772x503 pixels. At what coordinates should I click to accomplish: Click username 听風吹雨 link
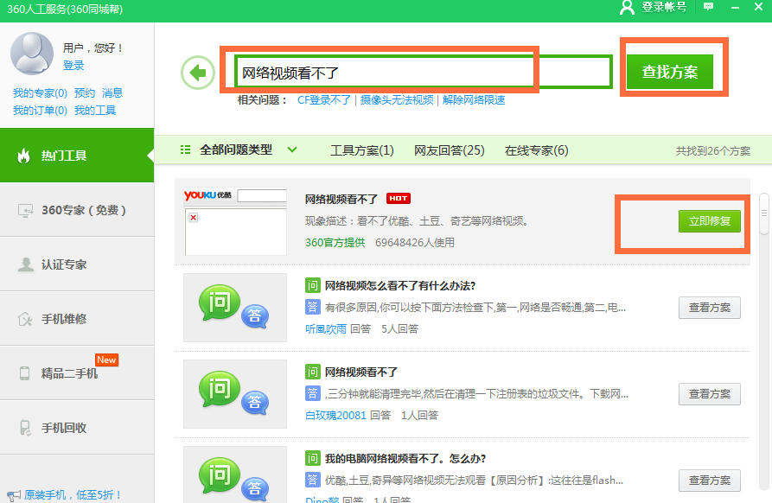[326, 328]
